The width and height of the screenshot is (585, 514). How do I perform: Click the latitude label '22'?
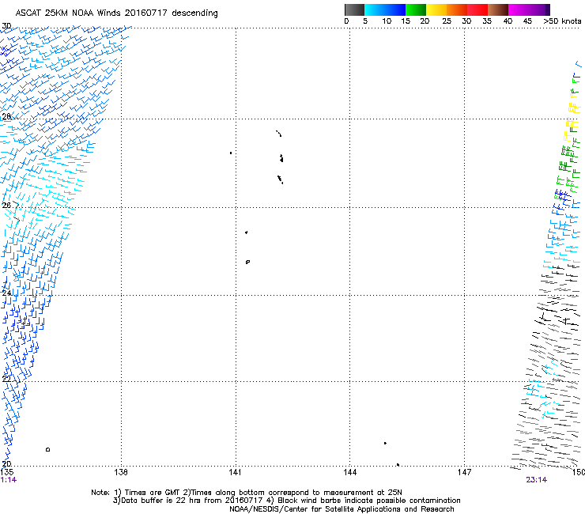click(x=6, y=379)
